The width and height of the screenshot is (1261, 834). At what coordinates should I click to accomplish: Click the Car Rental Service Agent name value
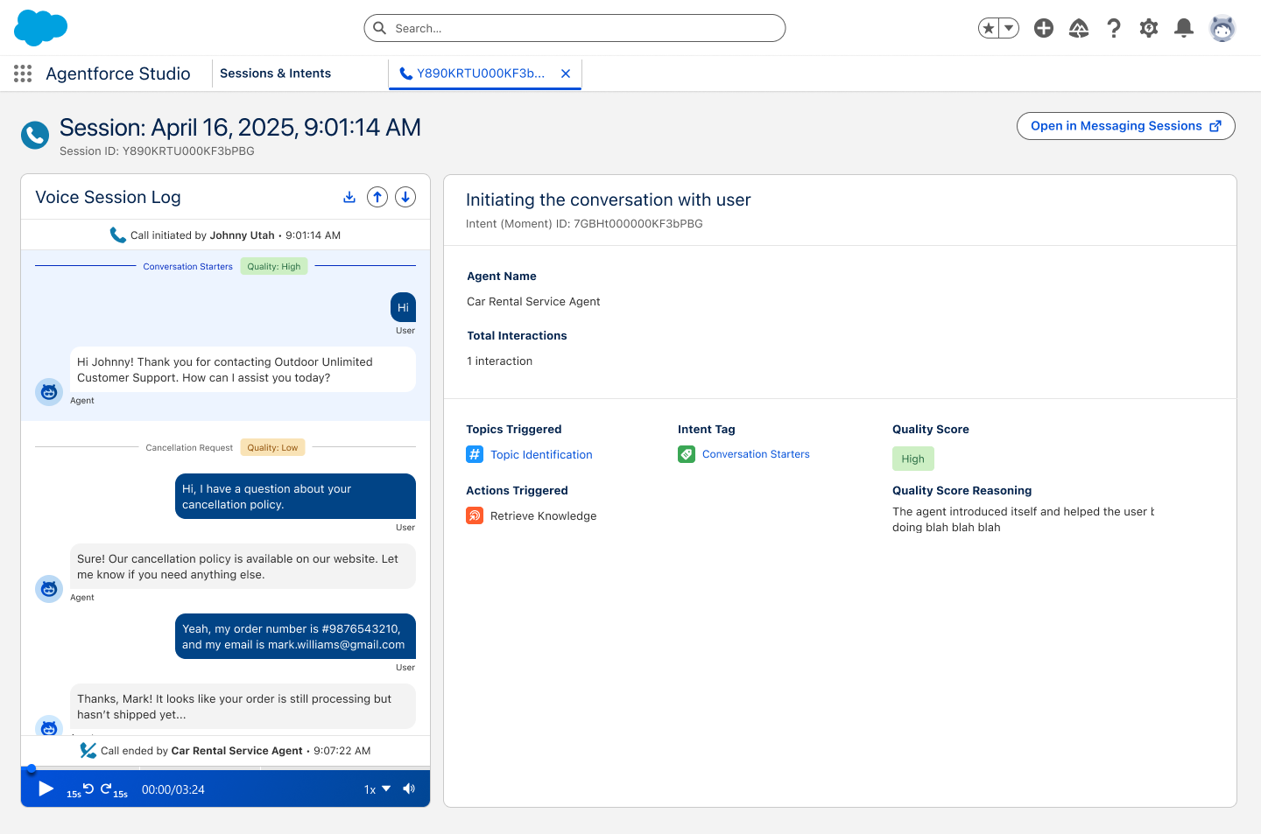click(533, 301)
